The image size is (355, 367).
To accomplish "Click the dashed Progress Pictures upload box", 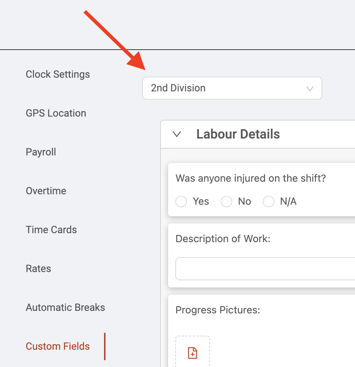I will [193, 352].
